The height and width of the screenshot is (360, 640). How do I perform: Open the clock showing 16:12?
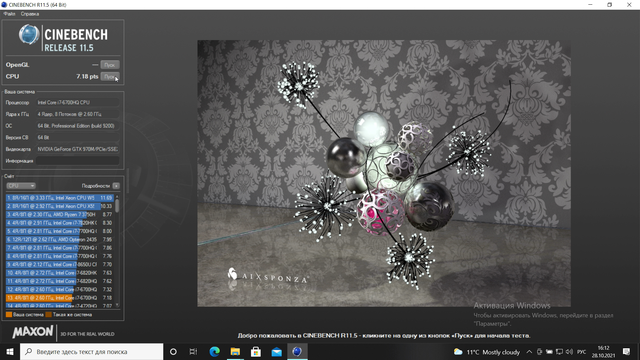603,352
